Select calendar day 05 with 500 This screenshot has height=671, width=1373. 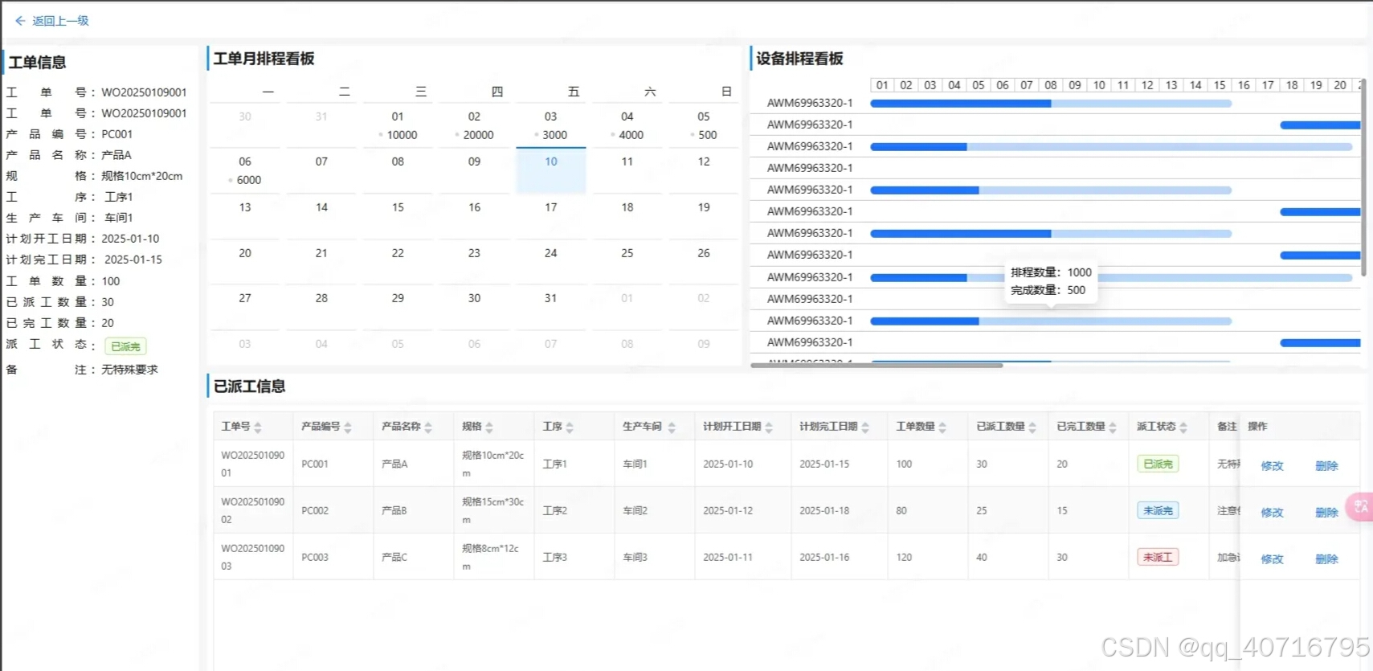pos(704,125)
